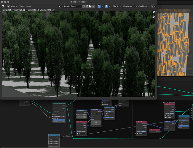193x148 pixels.
Task: Select X axis in the left Align Euler to Vector node
Action: 107,112
